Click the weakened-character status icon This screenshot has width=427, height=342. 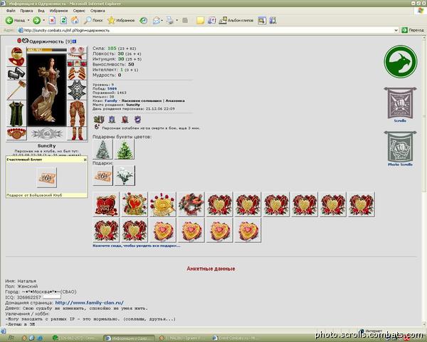tap(96, 127)
